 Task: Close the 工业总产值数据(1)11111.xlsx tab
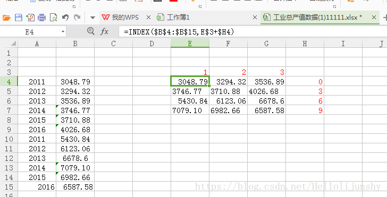pos(374,18)
